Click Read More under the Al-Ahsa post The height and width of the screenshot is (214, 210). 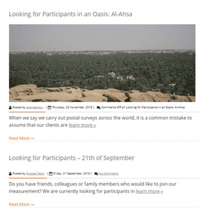(21, 138)
